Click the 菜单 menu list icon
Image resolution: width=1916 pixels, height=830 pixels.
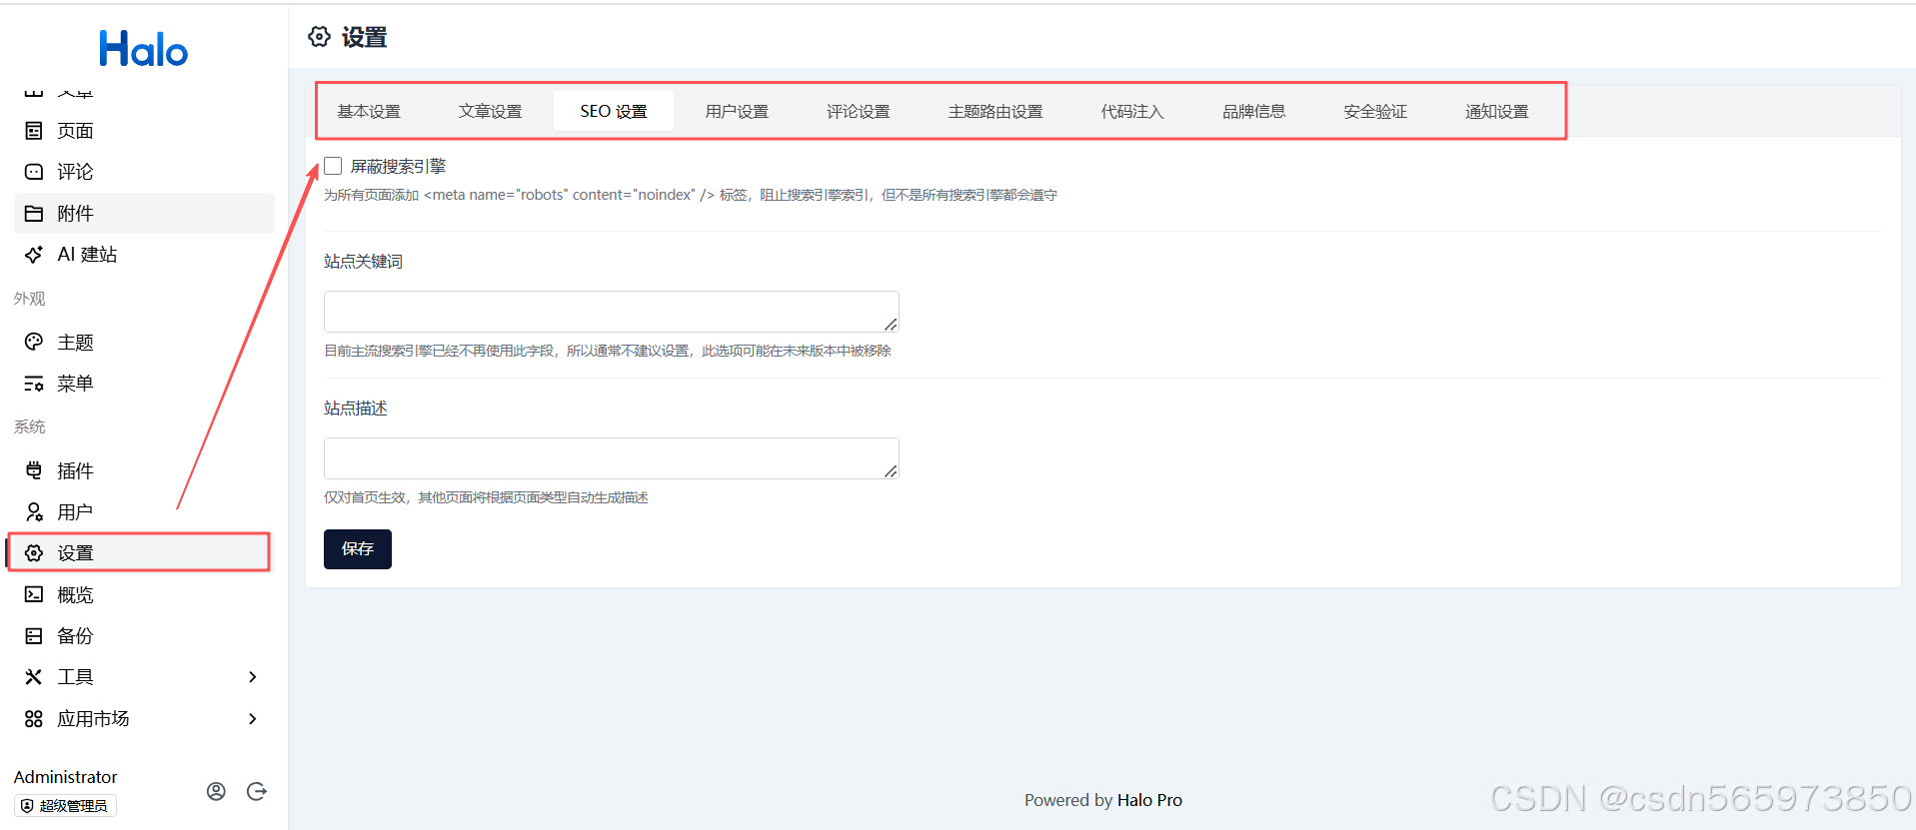(x=34, y=384)
